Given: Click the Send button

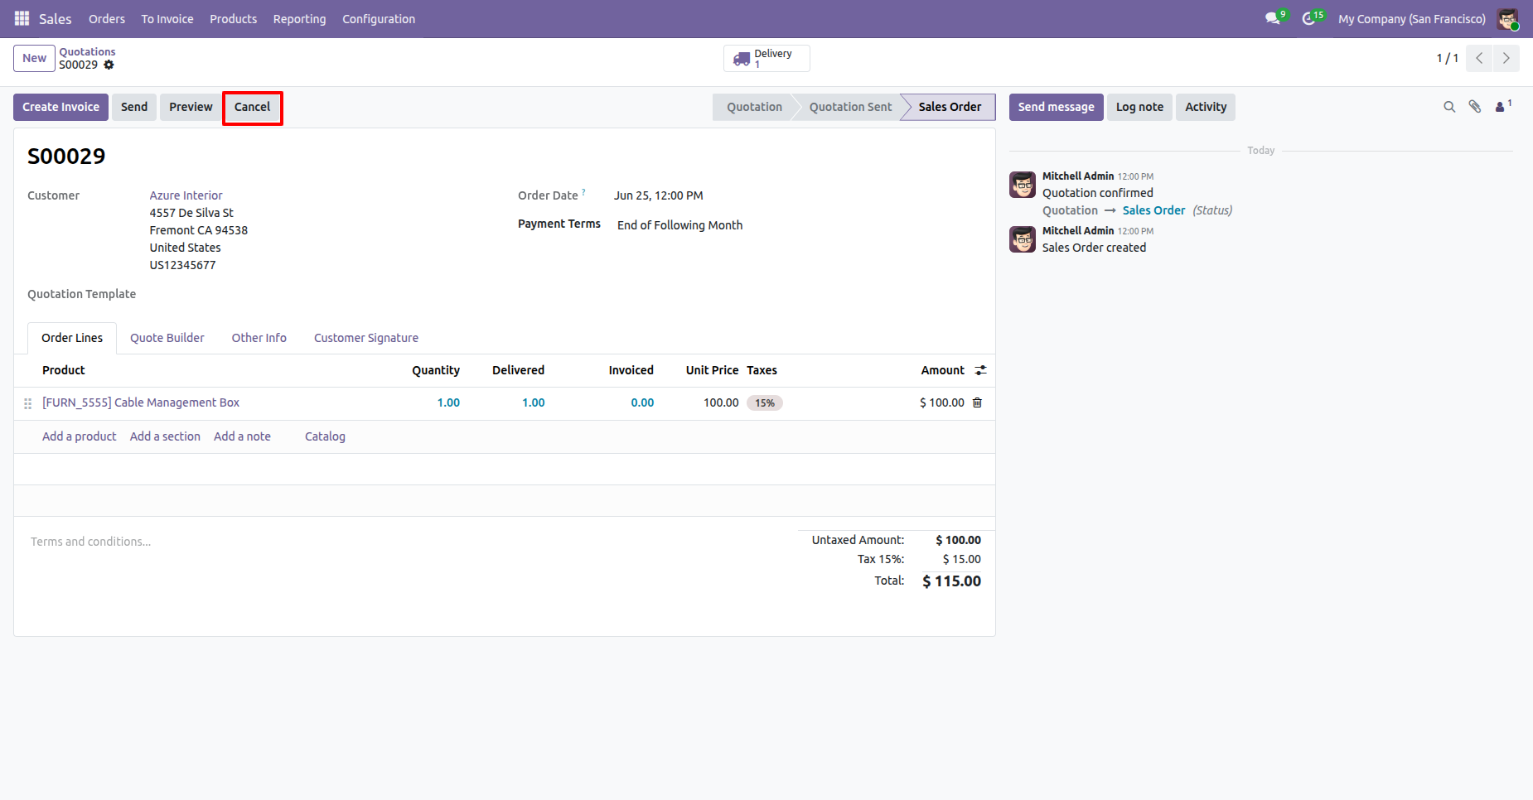Looking at the screenshot, I should [134, 107].
